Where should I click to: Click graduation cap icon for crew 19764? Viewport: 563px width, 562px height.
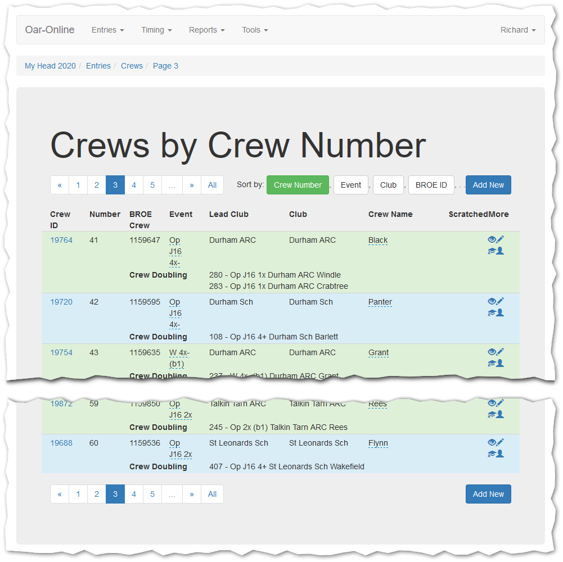pos(492,251)
